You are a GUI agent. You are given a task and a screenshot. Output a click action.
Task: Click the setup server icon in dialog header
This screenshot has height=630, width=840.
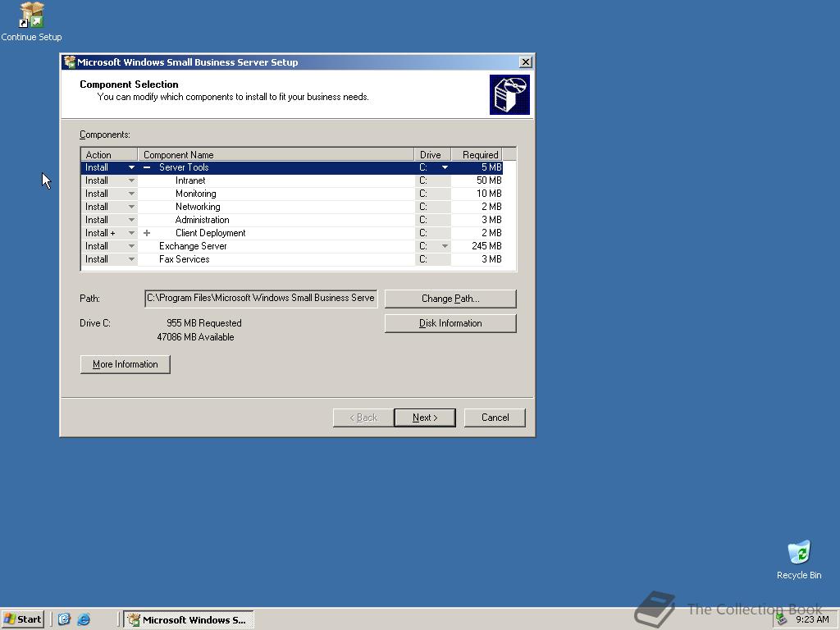click(x=509, y=95)
